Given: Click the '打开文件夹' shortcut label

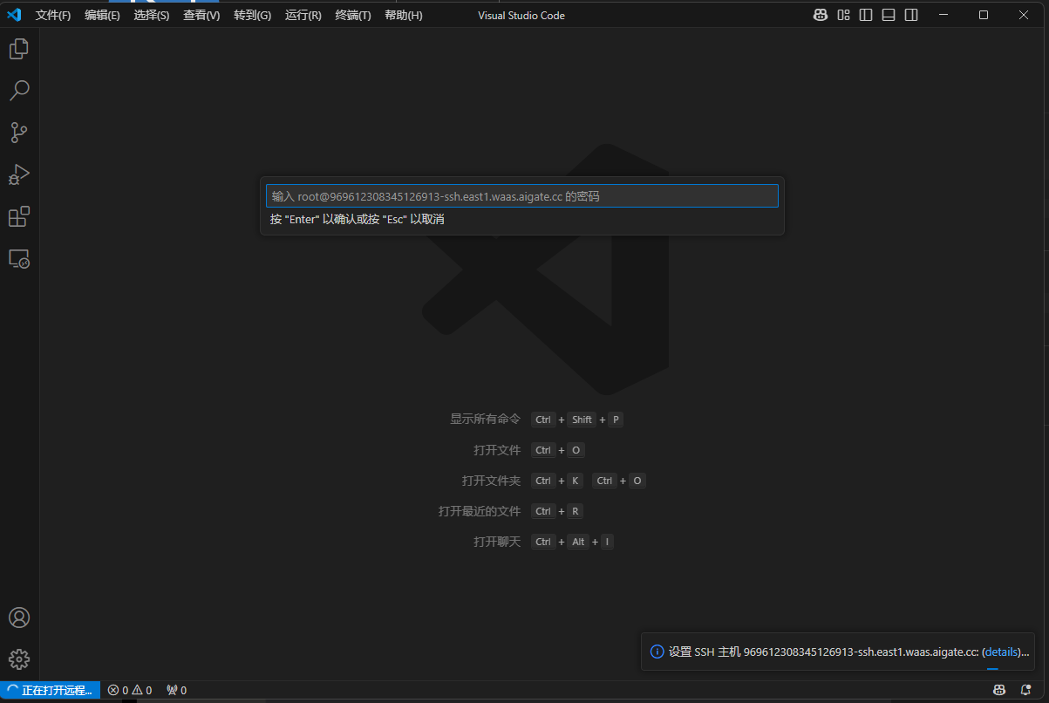Looking at the screenshot, I should click(x=491, y=481).
